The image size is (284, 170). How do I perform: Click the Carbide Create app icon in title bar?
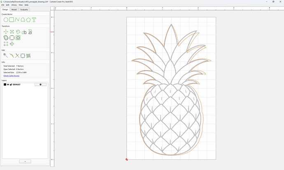(2, 2)
